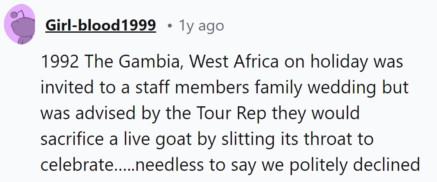Click the word "throat" in the comment
This screenshot has width=437, height=182.
(x=330, y=139)
